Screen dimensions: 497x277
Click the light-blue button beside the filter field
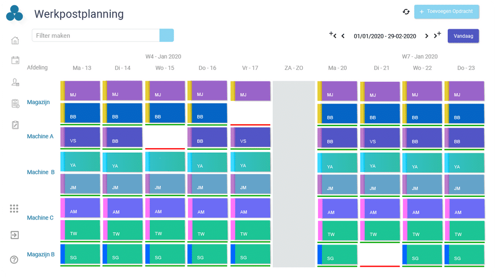[x=167, y=35]
